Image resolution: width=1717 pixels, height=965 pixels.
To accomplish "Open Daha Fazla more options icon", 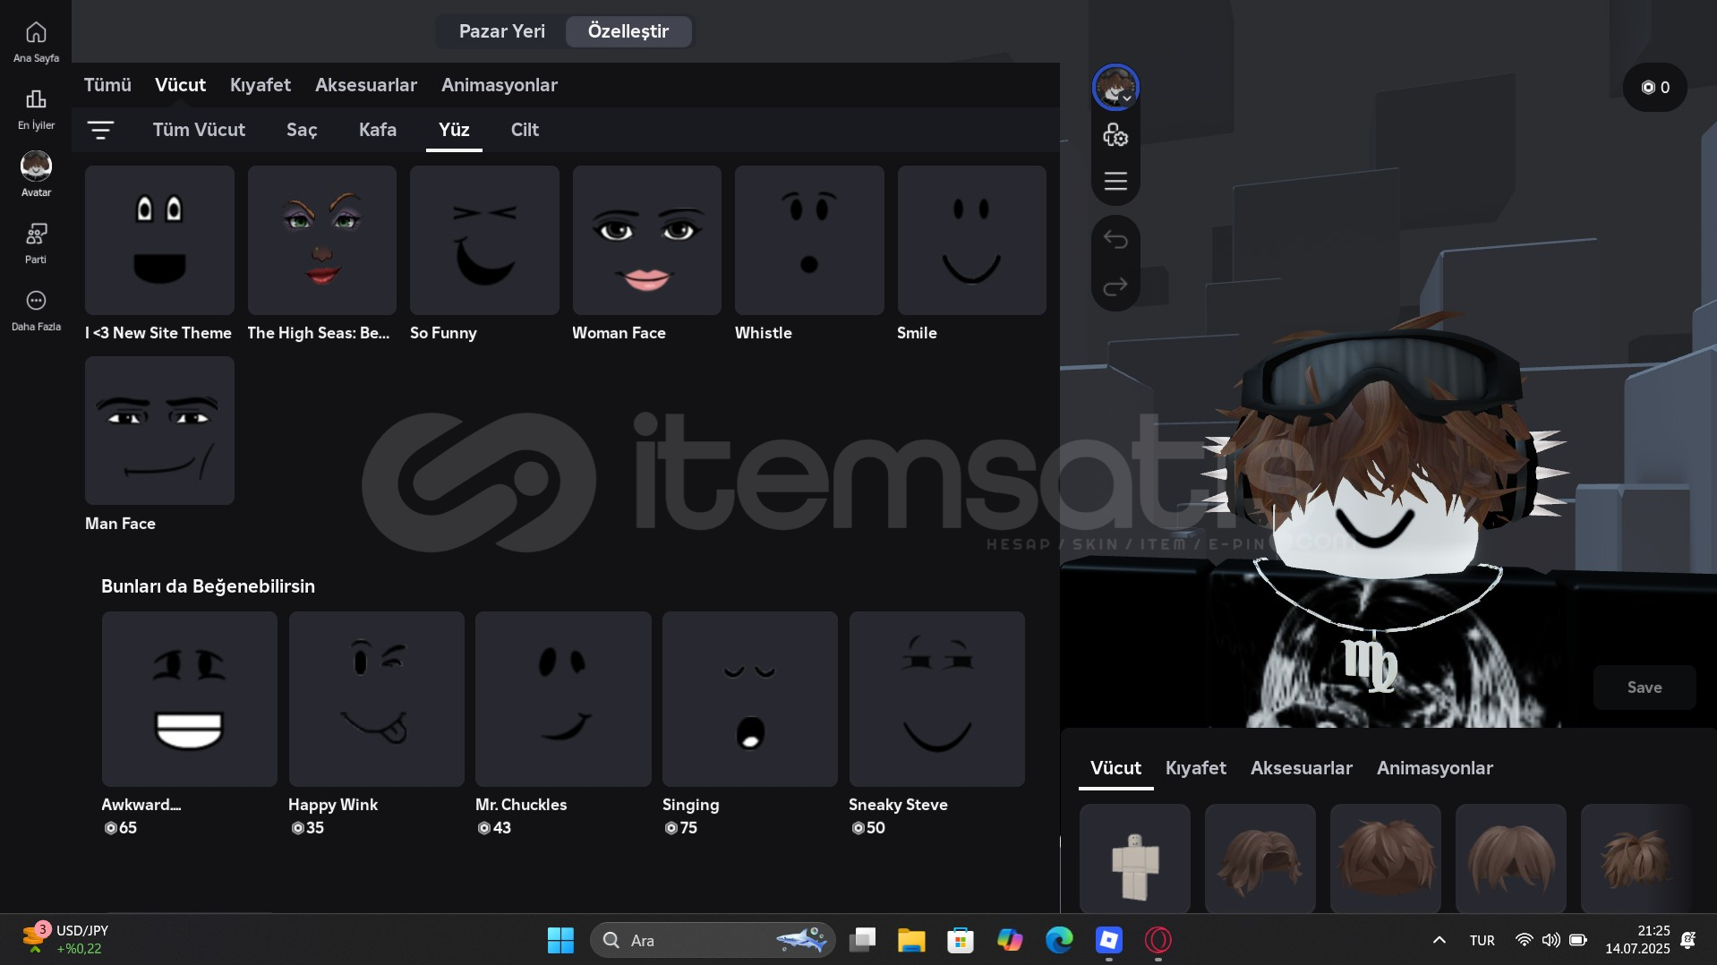I will 36,310.
